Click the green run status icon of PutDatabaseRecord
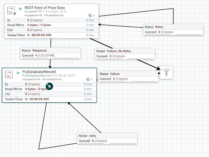 pyautogui.click(x=18, y=73)
